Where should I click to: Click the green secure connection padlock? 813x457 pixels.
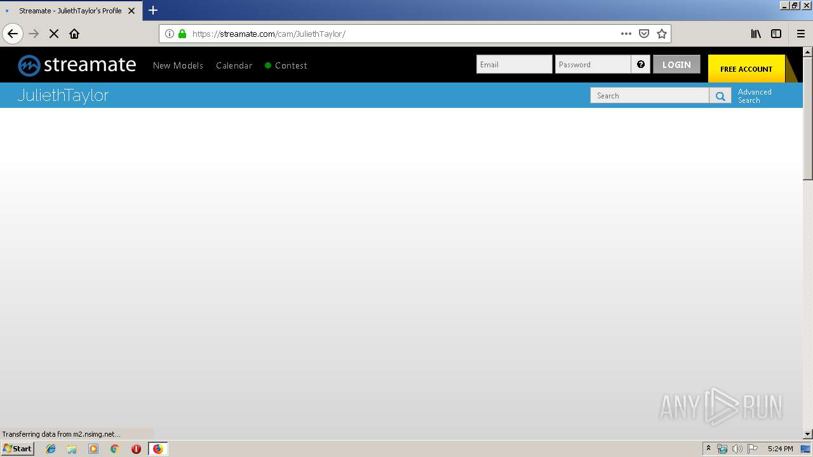click(x=182, y=34)
